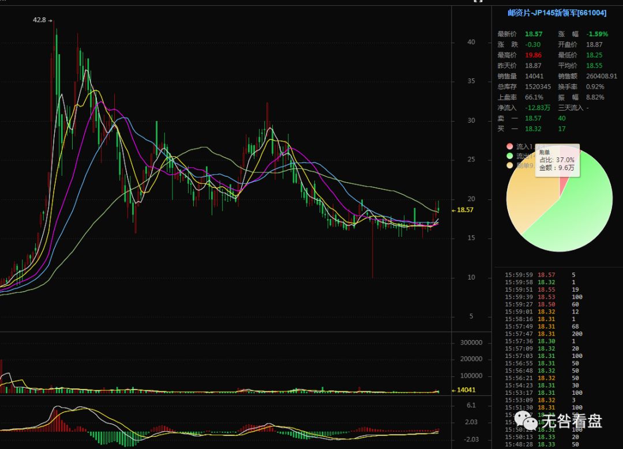Click MACD axis label -2.03
The height and width of the screenshot is (449, 623).
click(x=471, y=439)
